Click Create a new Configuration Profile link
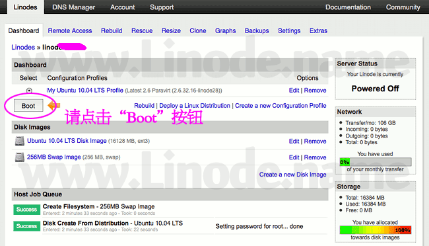429x246 pixels. 280,106
